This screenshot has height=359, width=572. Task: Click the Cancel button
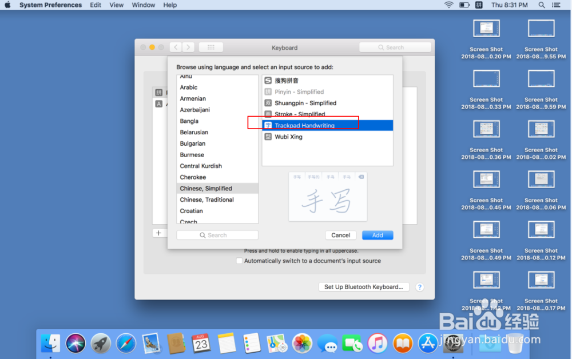click(341, 235)
